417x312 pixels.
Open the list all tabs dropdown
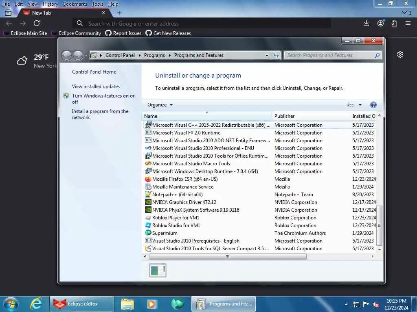(x=407, y=13)
